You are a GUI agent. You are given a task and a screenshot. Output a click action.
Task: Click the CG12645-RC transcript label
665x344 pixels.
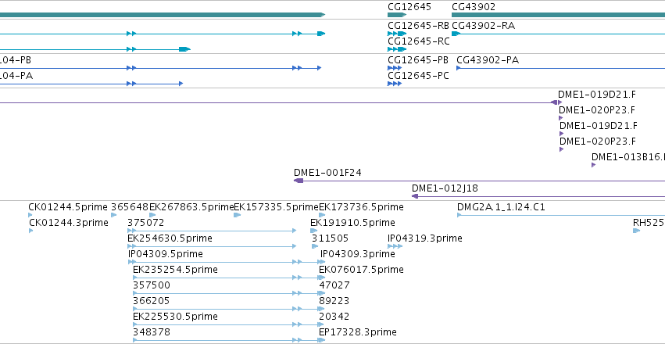point(419,41)
